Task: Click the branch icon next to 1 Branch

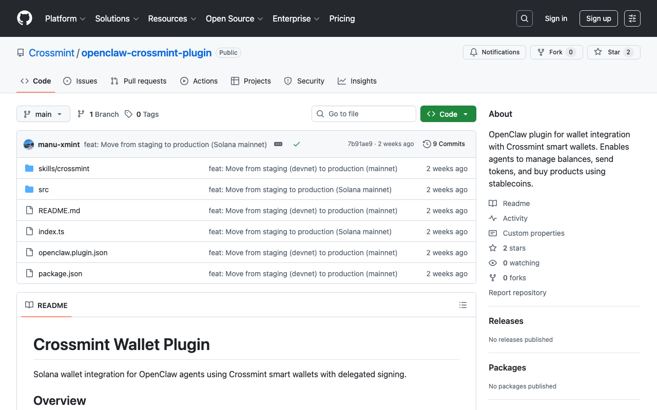Action: (81, 114)
